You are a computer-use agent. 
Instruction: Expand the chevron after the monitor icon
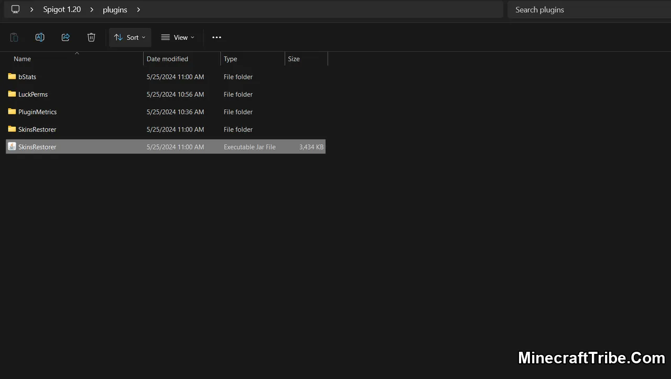(x=32, y=9)
